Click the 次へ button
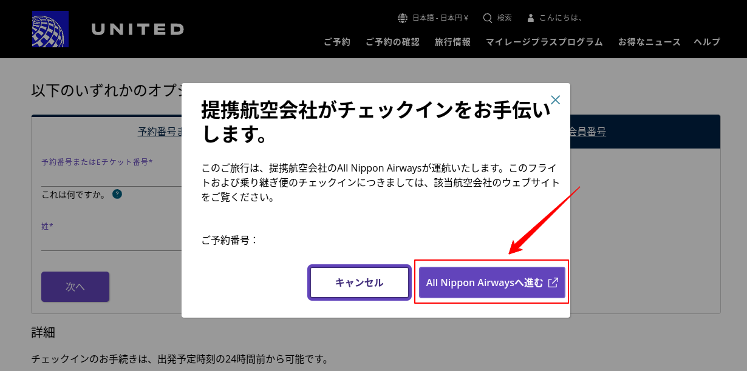The image size is (747, 371). point(75,287)
